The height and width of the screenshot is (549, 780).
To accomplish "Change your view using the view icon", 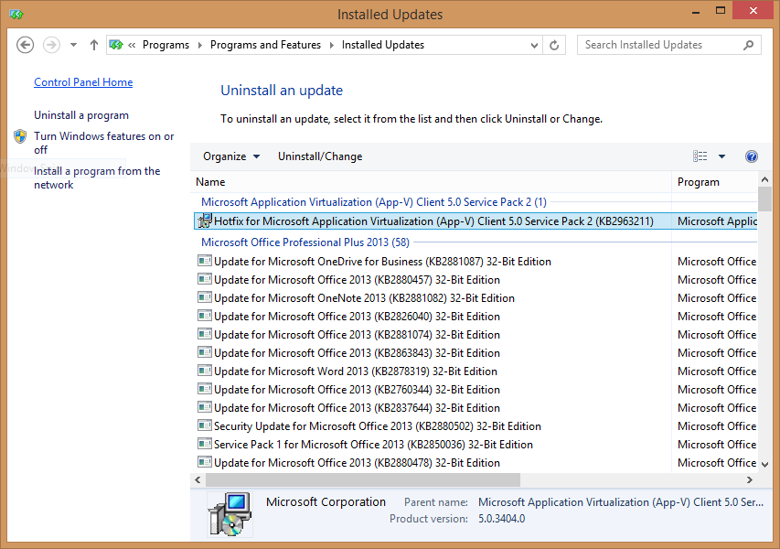I will click(700, 156).
